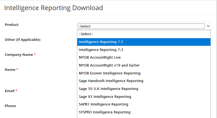Click the Product -Select- combo box
217x118 pixels.
(144, 26)
